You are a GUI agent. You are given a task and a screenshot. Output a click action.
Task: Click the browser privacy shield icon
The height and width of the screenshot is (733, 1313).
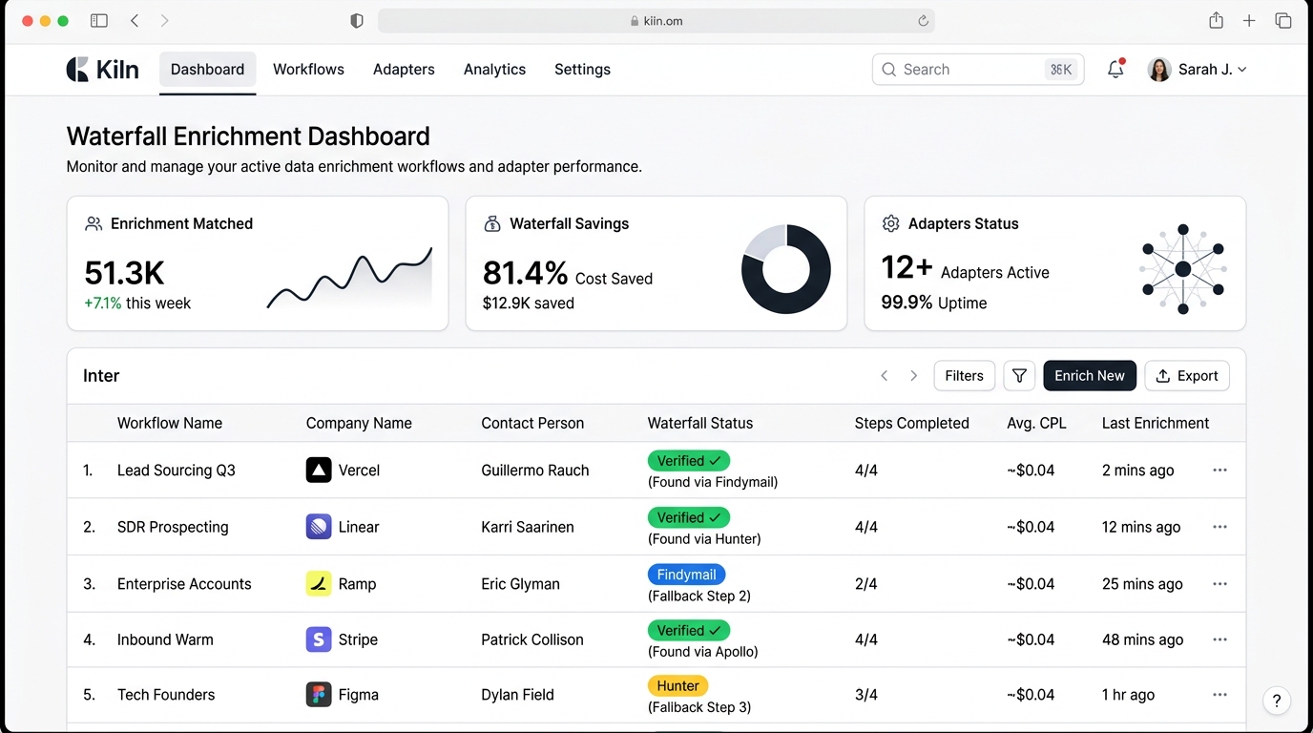(x=357, y=21)
